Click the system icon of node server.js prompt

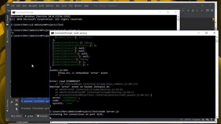[52, 33]
